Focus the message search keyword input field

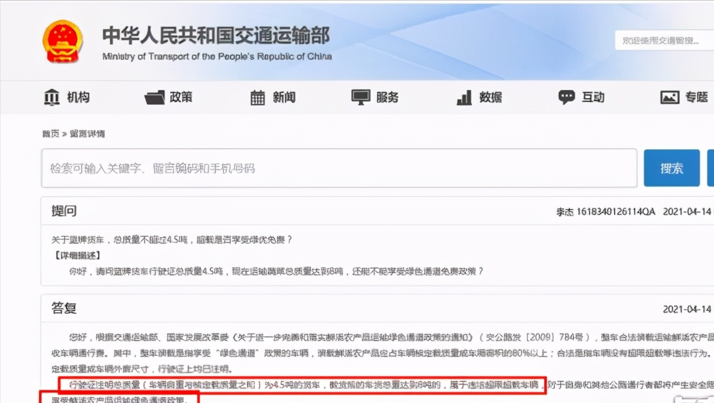tap(340, 168)
